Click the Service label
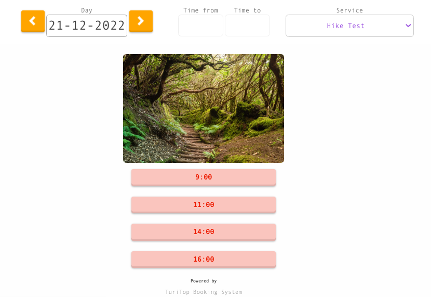 (x=349, y=10)
